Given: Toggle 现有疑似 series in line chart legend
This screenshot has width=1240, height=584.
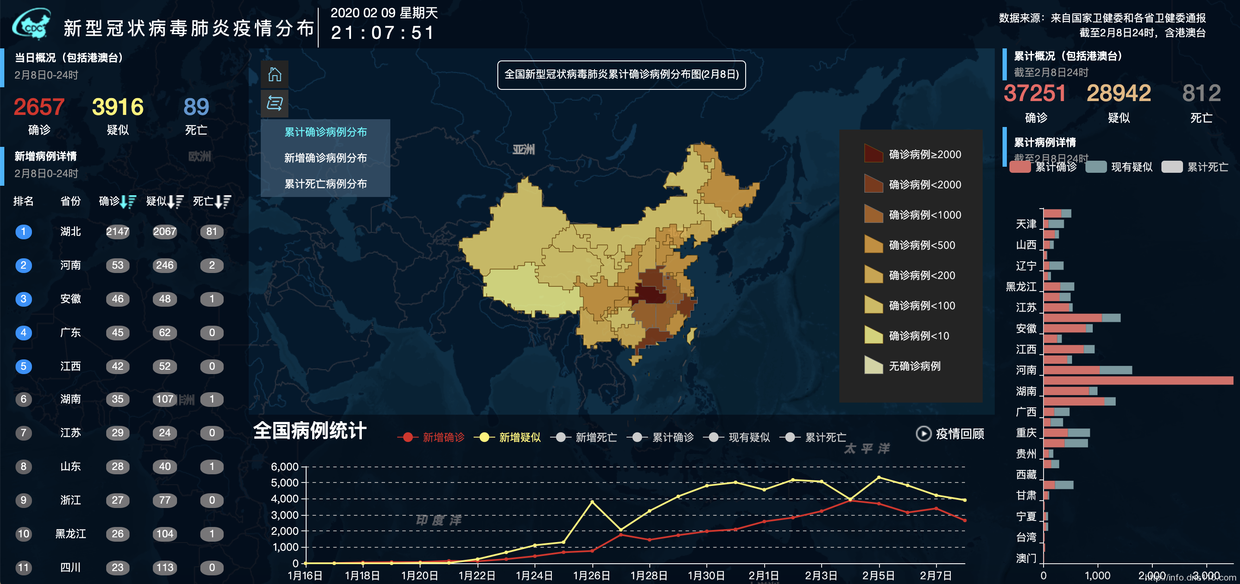Looking at the screenshot, I should coord(737,437).
